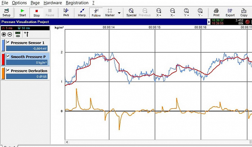Click the circled plus button in channel panel
This screenshot has height=147, width=252.
coord(4,34)
